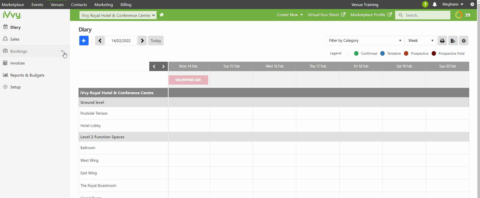Expand the Bookings submenu chevron

pos(62,51)
